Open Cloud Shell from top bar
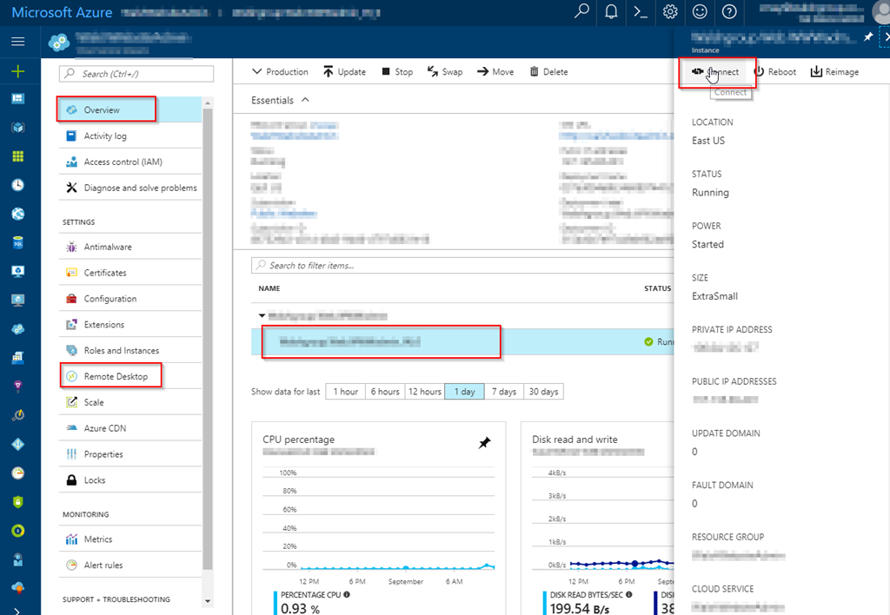This screenshot has height=615, width=890. tap(639, 12)
